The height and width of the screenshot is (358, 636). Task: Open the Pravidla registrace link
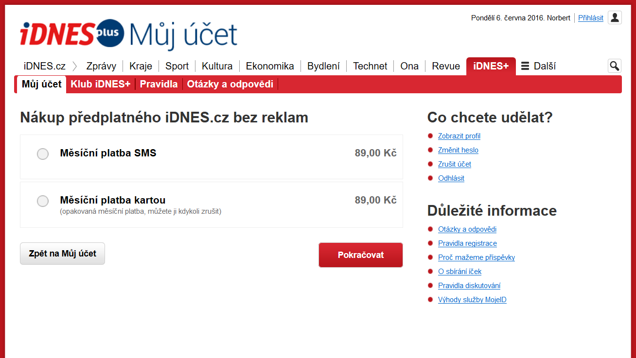pyautogui.click(x=467, y=243)
